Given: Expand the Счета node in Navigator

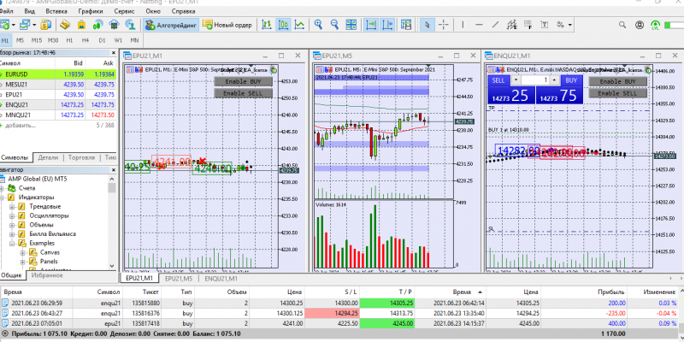Looking at the screenshot, I should click(x=2, y=188).
